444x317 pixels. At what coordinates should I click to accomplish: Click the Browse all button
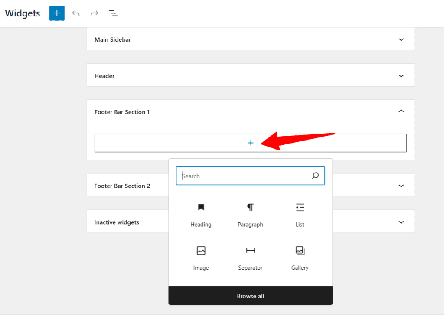250,296
